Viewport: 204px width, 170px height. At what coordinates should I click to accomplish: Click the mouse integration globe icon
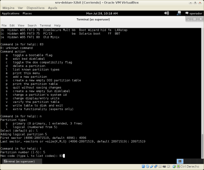pos(174,166)
